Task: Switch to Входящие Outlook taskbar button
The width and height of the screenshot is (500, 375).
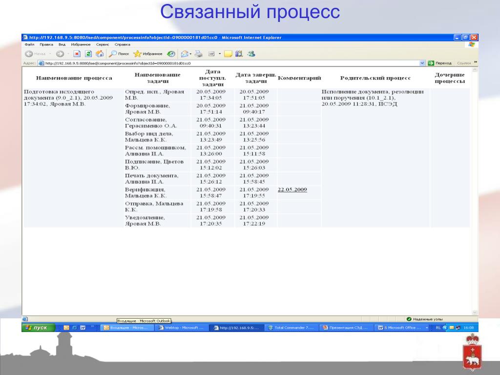Action: point(127,328)
